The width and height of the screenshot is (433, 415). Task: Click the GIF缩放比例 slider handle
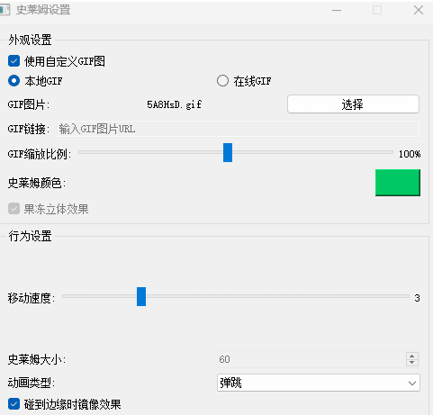[x=228, y=152]
